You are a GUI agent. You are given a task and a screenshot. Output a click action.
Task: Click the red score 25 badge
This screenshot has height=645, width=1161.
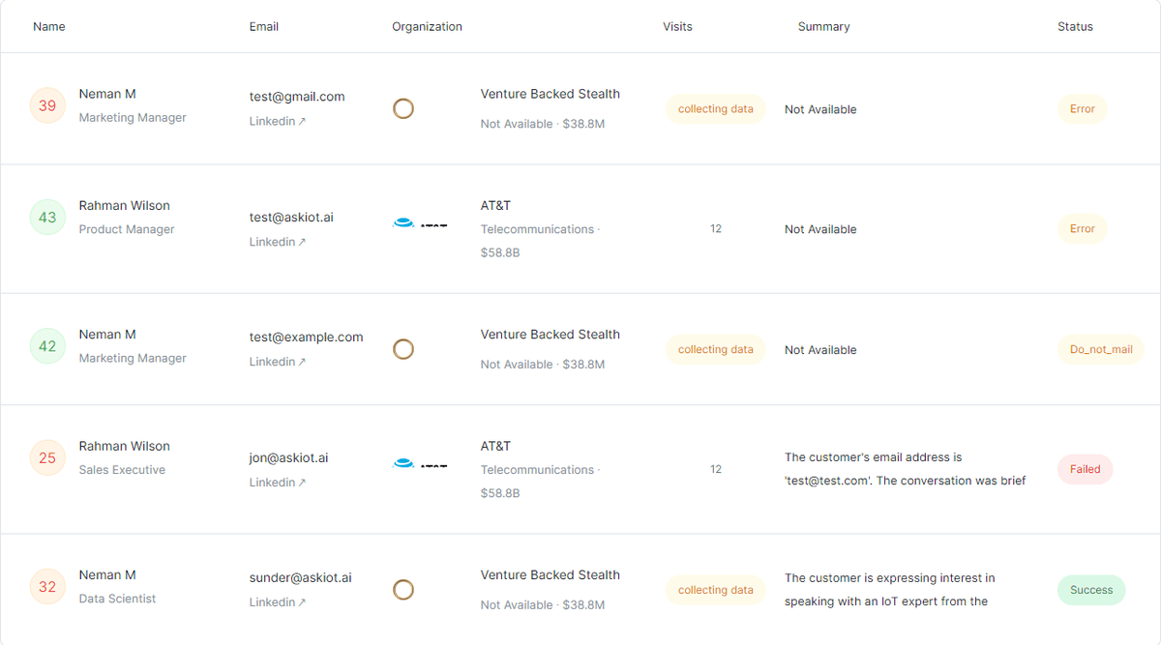[47, 458]
